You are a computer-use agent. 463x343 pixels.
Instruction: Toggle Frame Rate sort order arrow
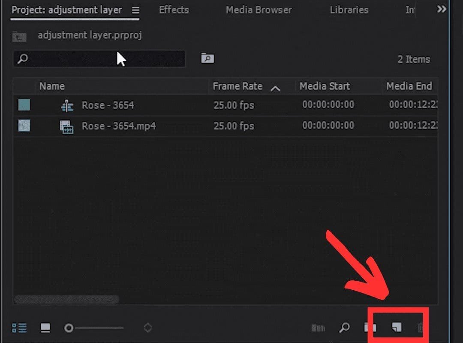(x=276, y=88)
